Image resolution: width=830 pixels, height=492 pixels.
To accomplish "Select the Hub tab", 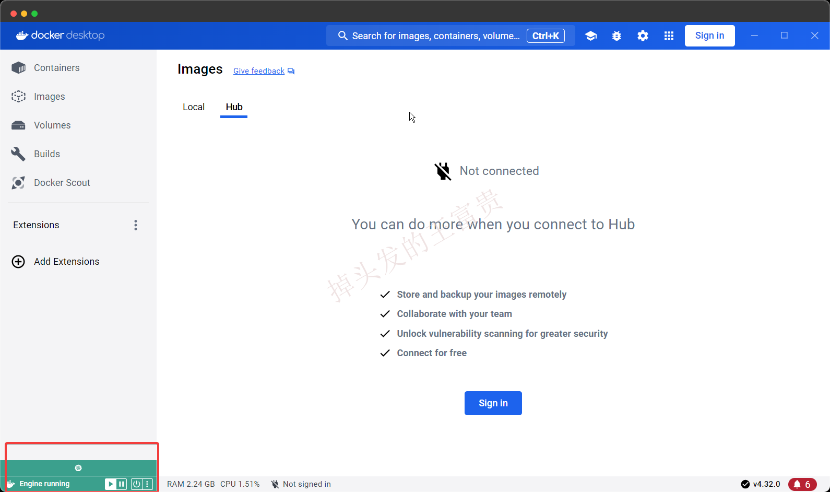I will tap(234, 107).
